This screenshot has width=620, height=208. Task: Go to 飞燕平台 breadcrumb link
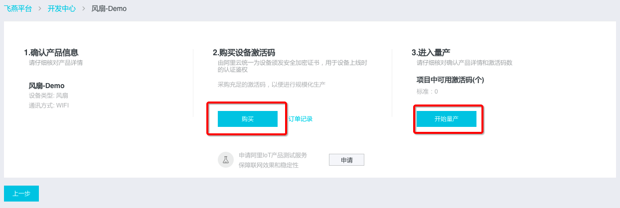(x=18, y=9)
